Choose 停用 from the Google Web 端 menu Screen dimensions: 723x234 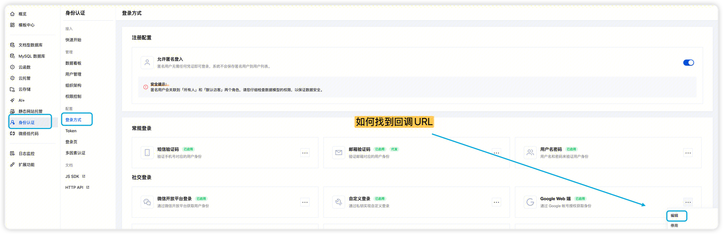[674, 225]
